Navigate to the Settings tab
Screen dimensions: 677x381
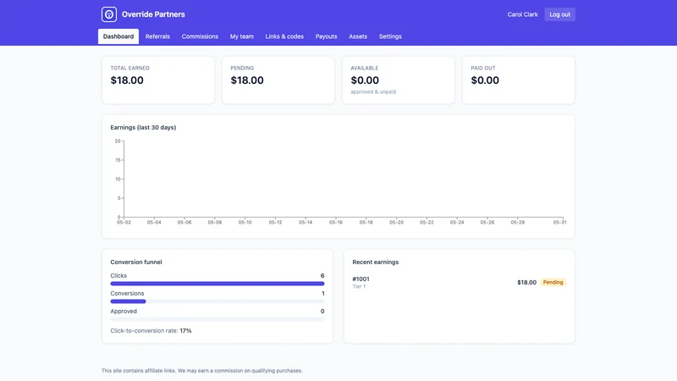(390, 36)
